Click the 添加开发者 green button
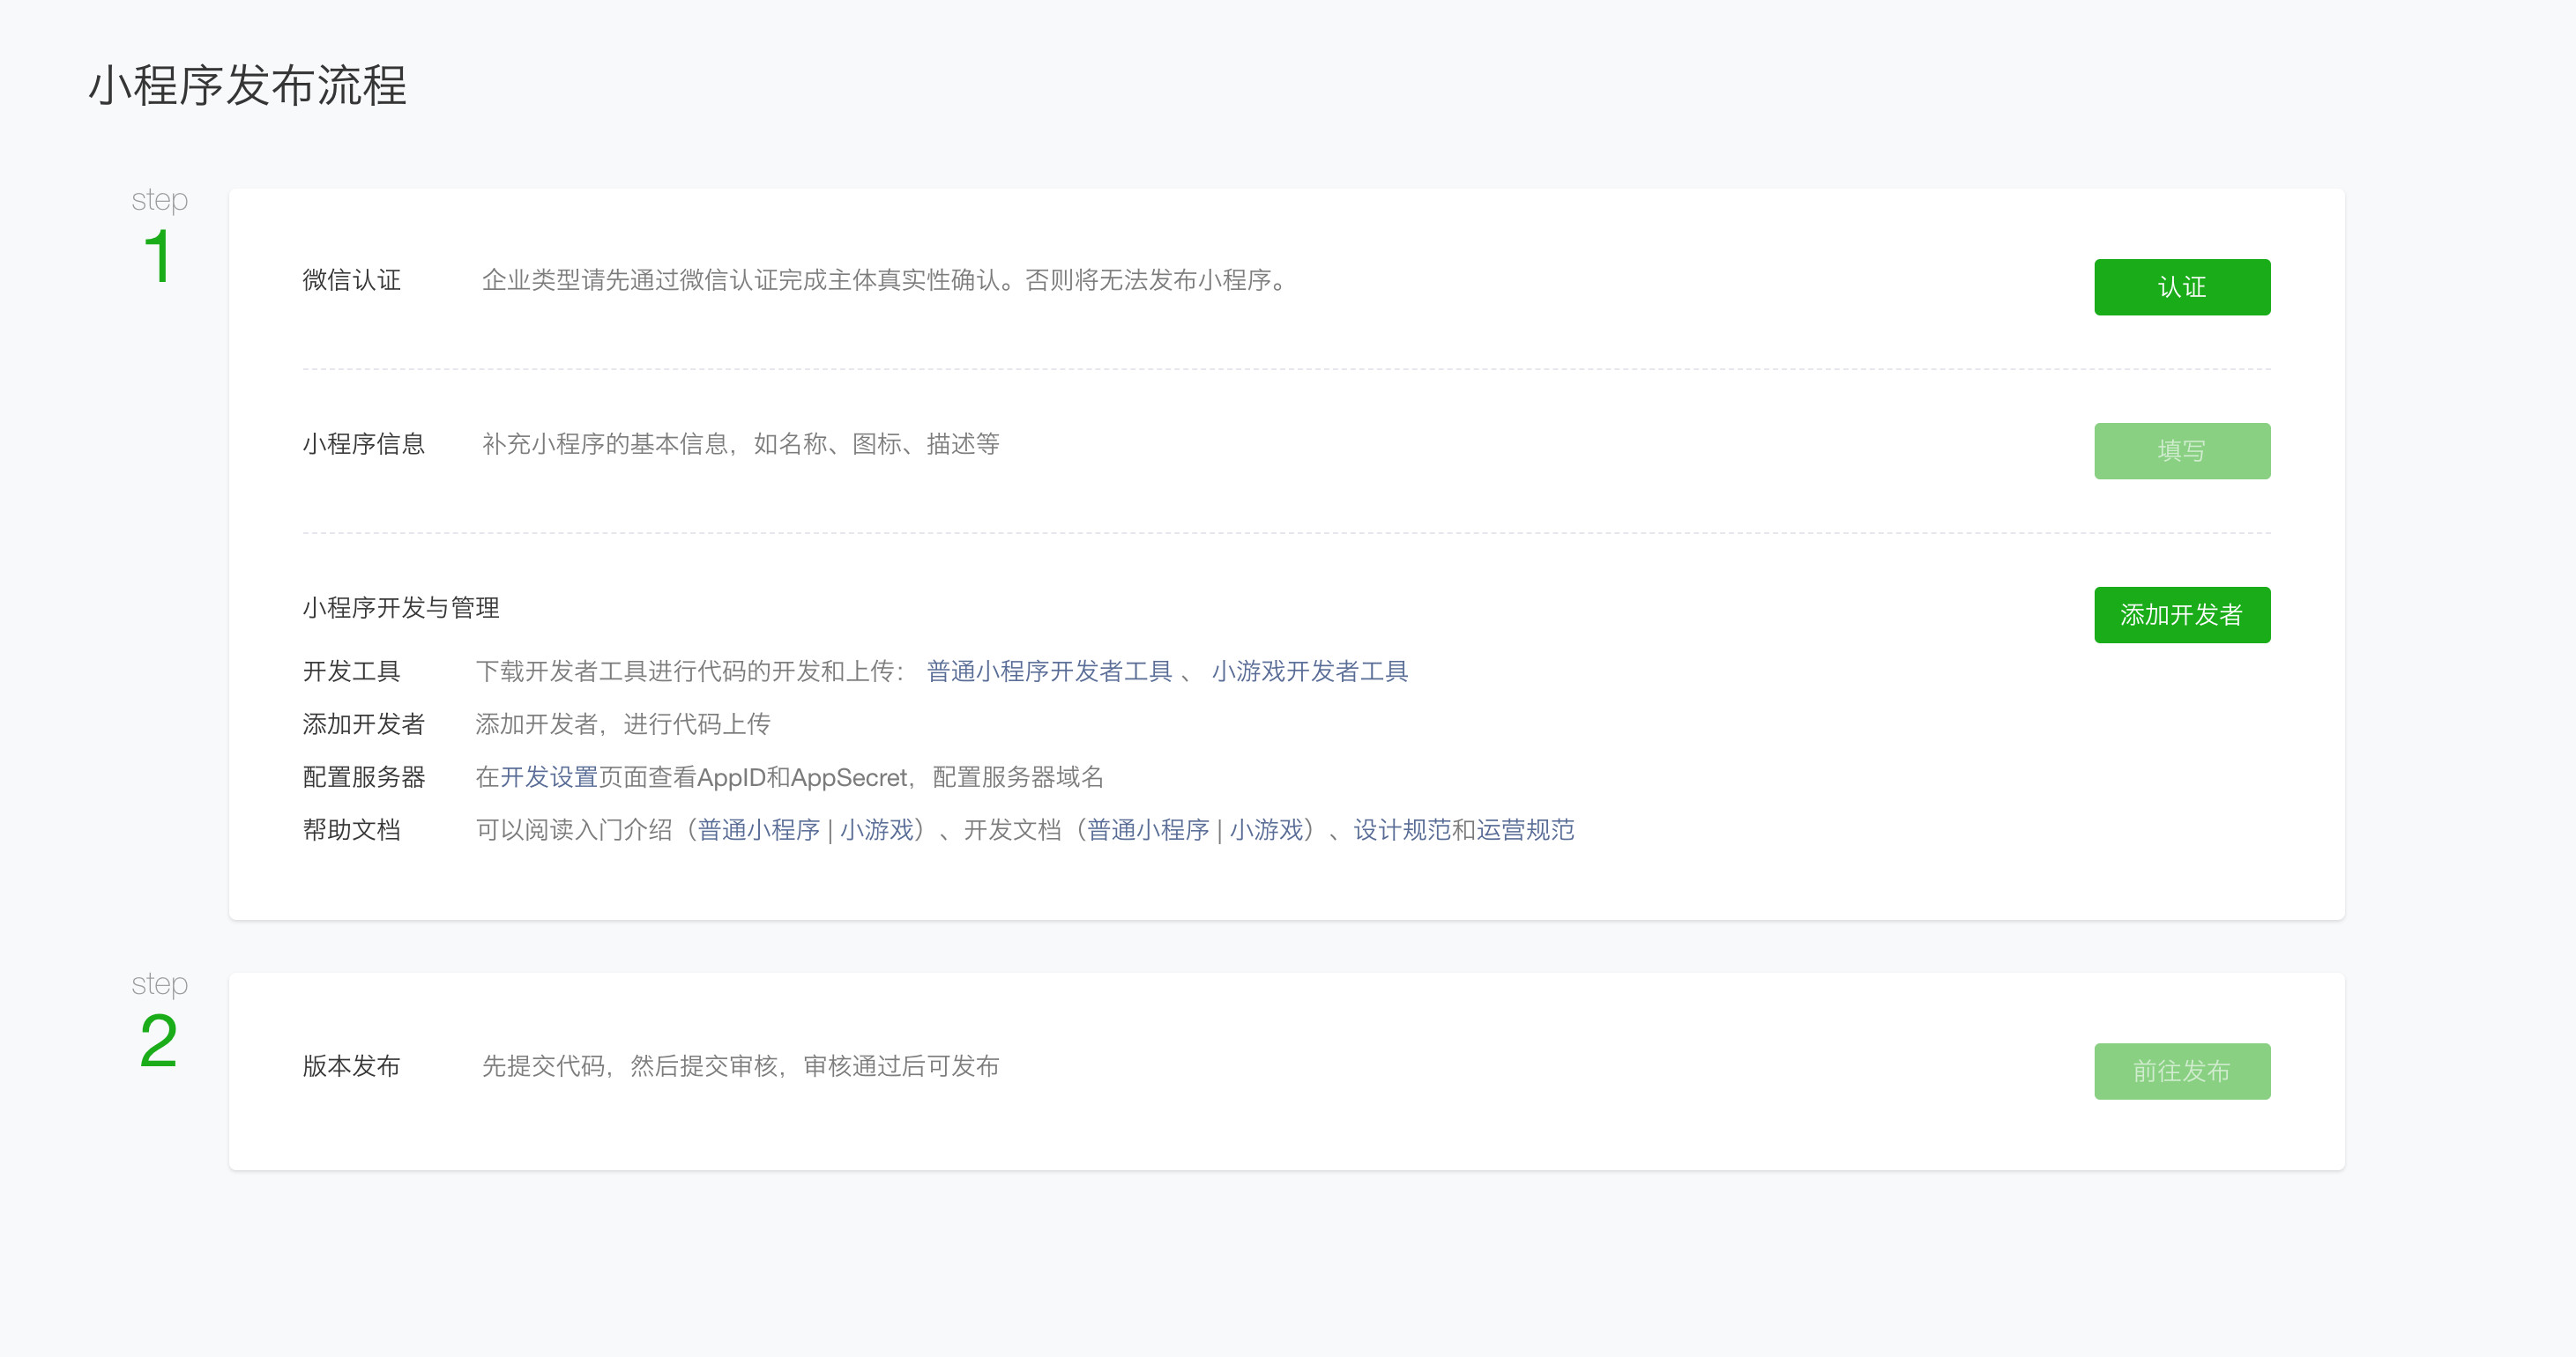2576x1357 pixels. coord(2181,614)
